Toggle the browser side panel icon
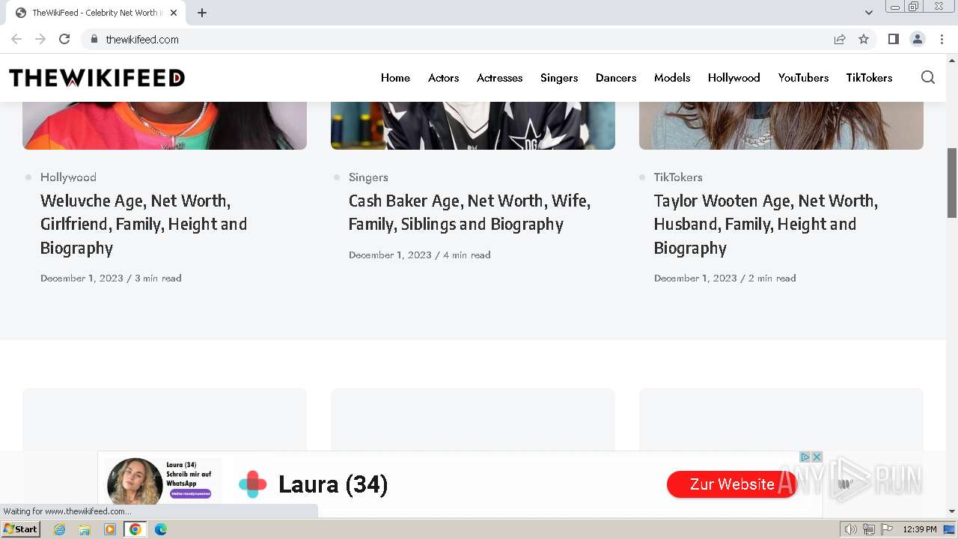The image size is (958, 539). pyautogui.click(x=893, y=39)
